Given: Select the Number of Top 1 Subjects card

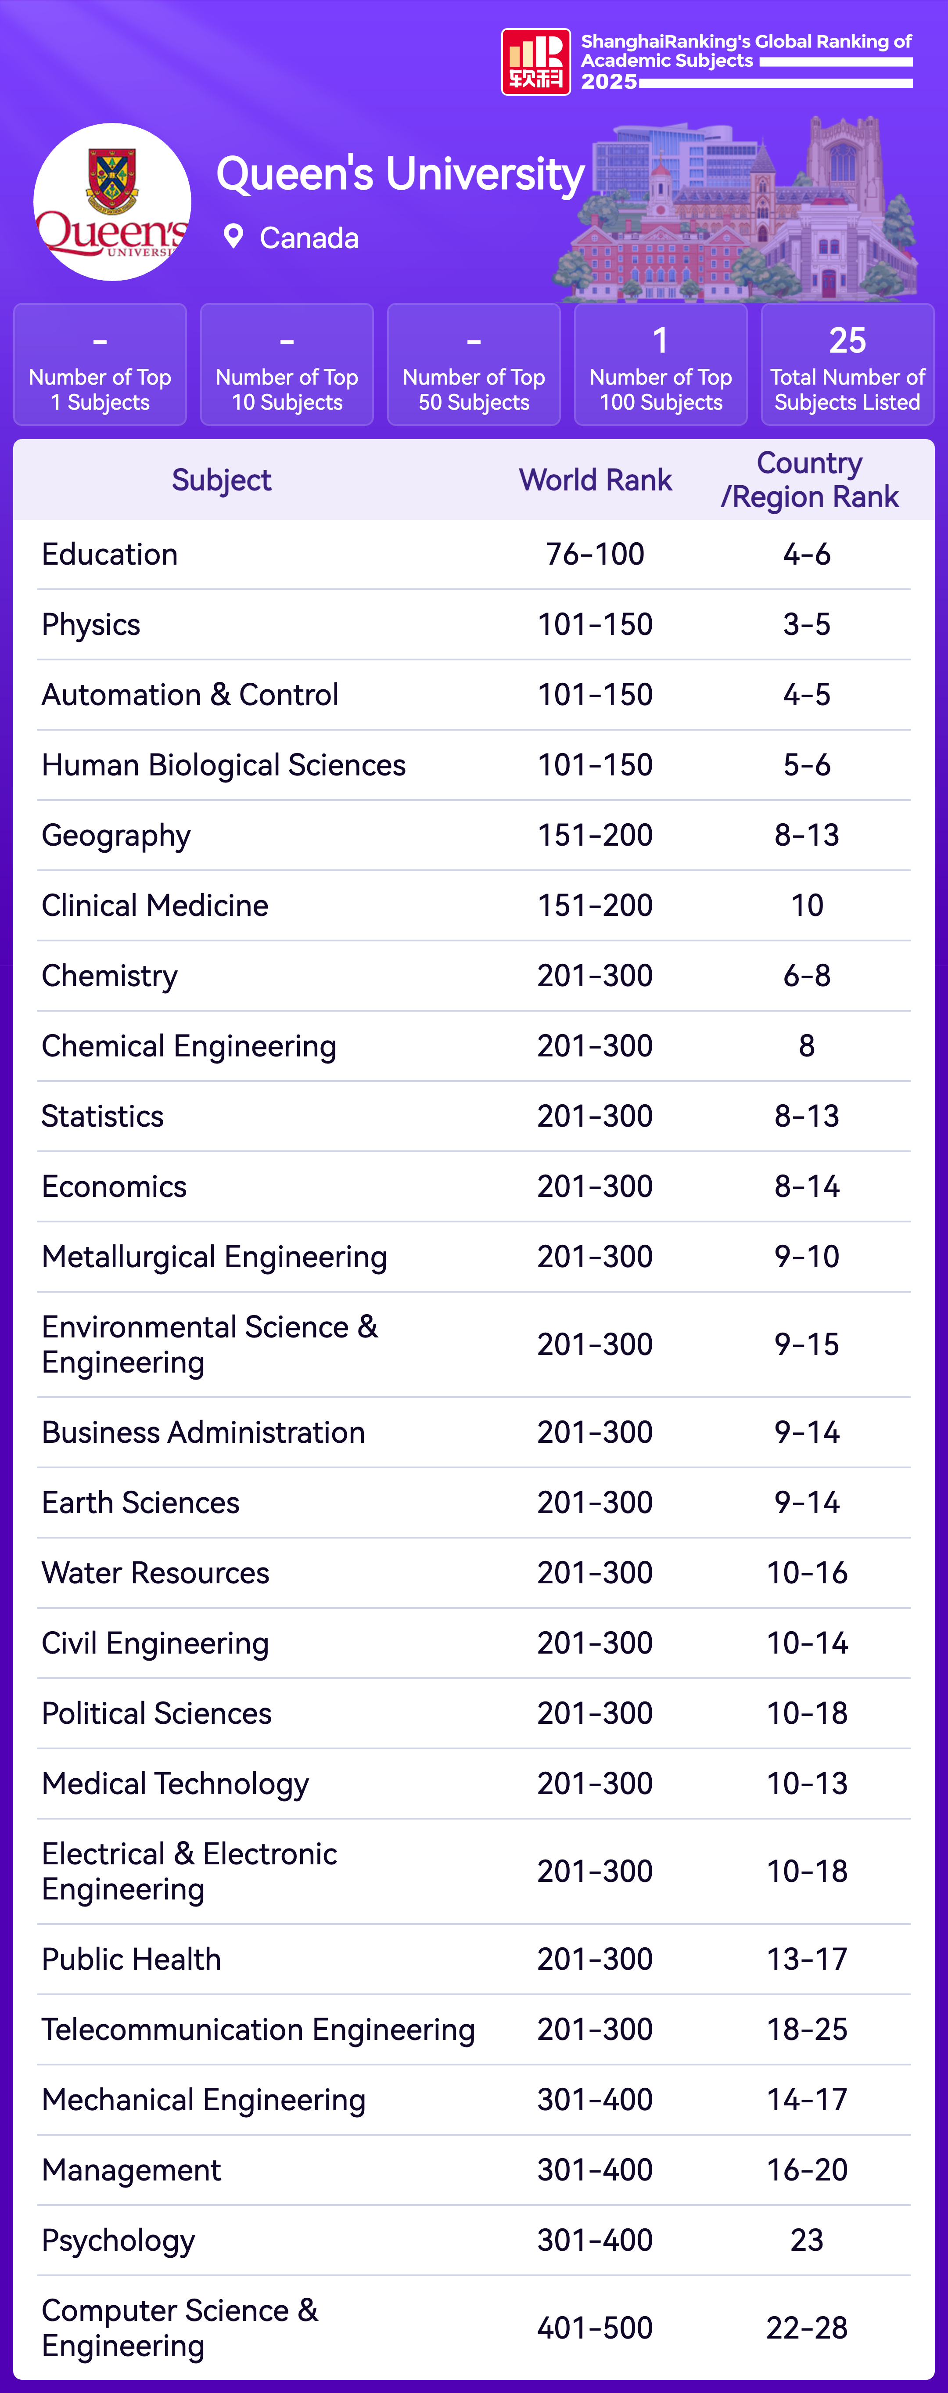Looking at the screenshot, I should 100,365.
